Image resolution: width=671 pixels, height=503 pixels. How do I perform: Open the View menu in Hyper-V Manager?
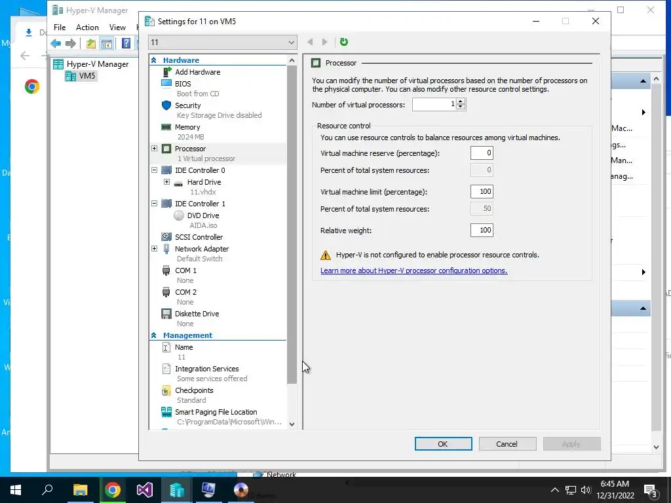[117, 28]
